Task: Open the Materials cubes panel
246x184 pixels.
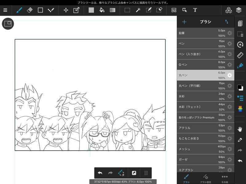Action: click(228, 10)
